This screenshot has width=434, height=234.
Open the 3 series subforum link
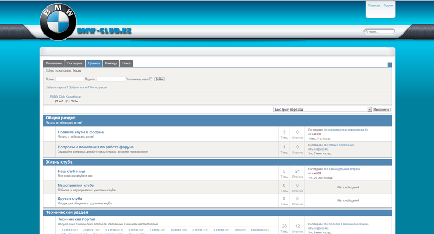coord(88,230)
